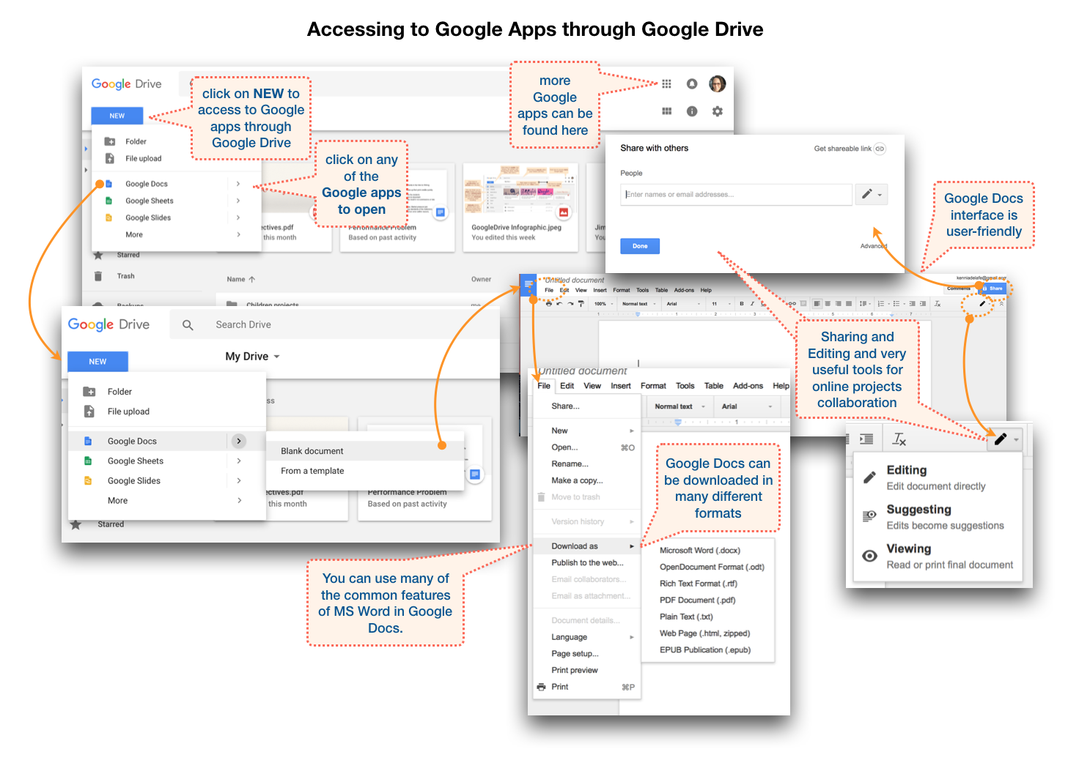
Task: Open Trash in Drive sidebar
Action: (x=125, y=276)
